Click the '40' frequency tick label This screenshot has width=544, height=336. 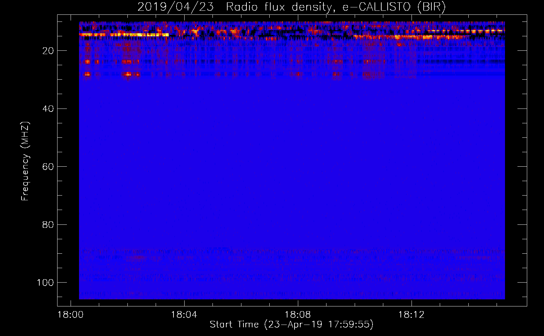[48, 109]
